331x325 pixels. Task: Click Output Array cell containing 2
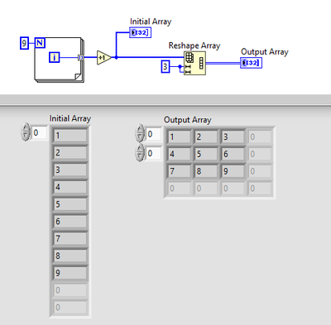(206, 136)
